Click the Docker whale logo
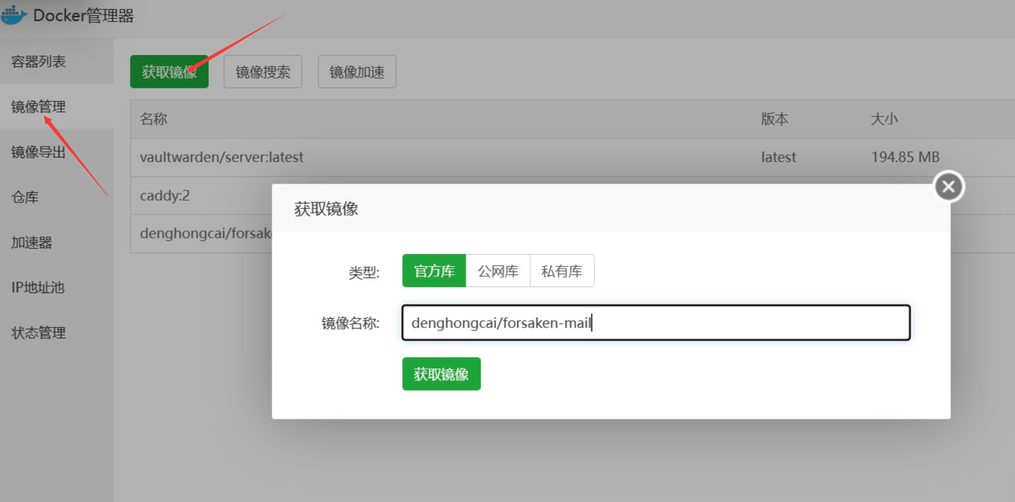Viewport: 1015px width, 502px height. pos(14,14)
